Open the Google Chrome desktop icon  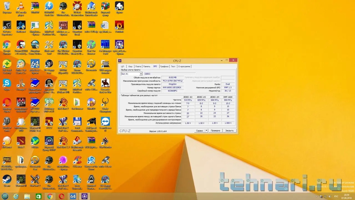point(7,44)
